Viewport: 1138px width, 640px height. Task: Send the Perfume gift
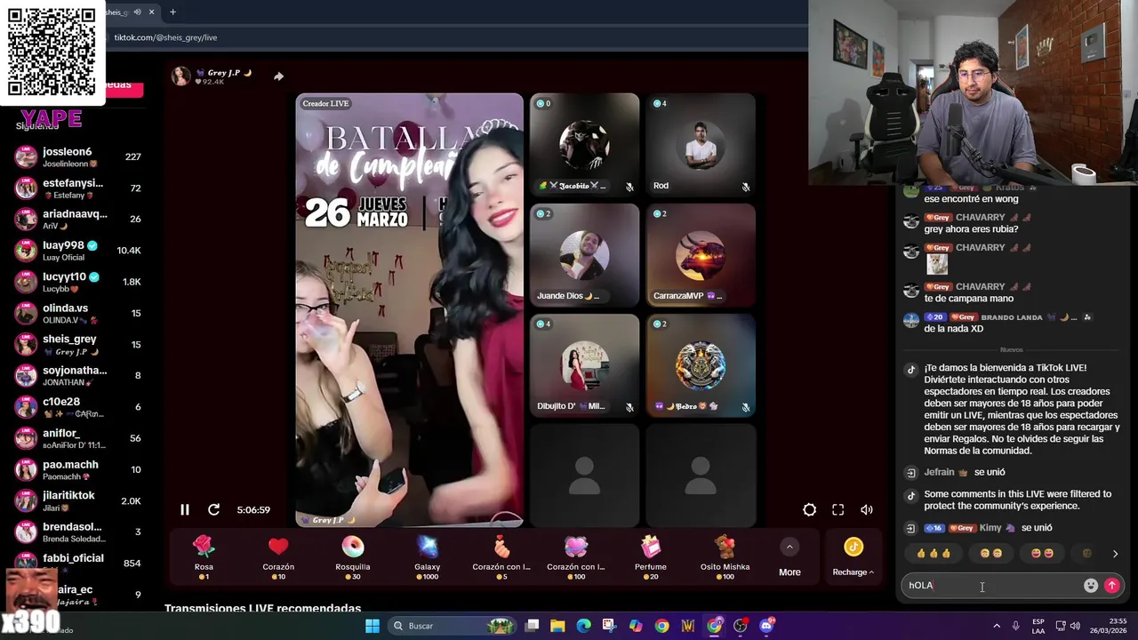click(x=651, y=557)
